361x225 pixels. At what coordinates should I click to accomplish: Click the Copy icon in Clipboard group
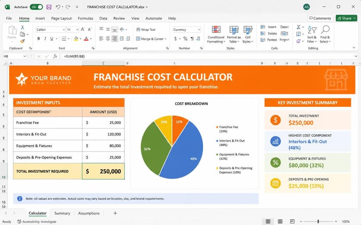pyautogui.click(x=23, y=34)
